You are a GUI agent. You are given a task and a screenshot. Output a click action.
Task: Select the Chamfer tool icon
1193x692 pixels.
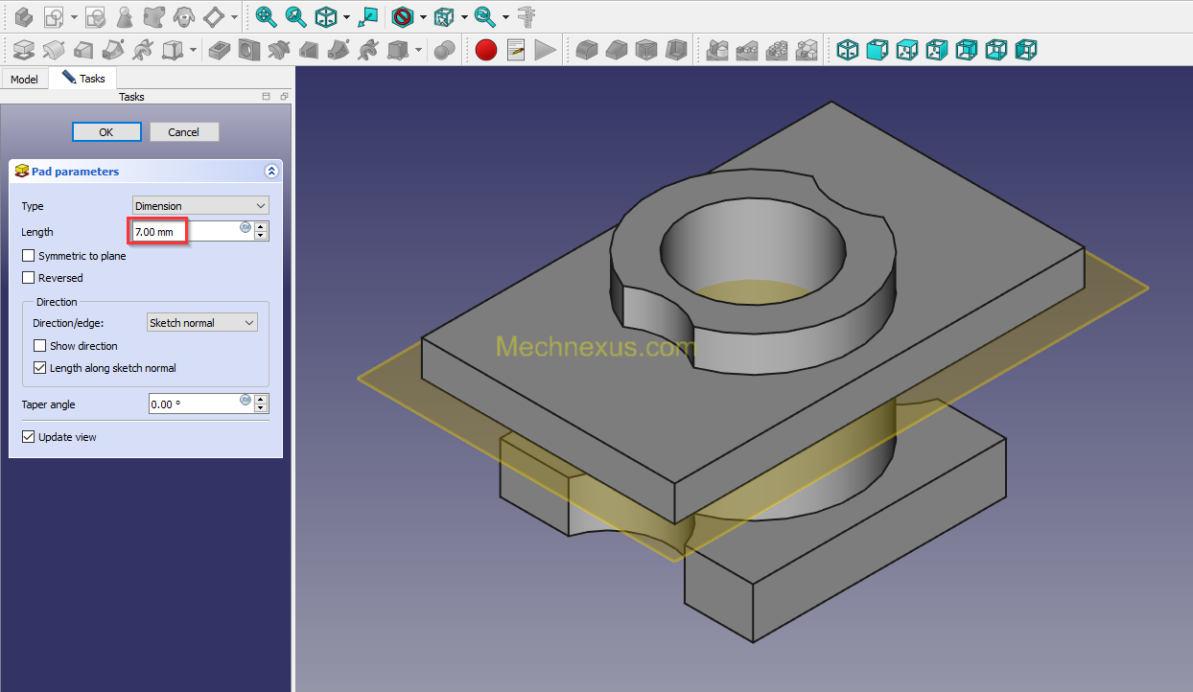point(616,49)
